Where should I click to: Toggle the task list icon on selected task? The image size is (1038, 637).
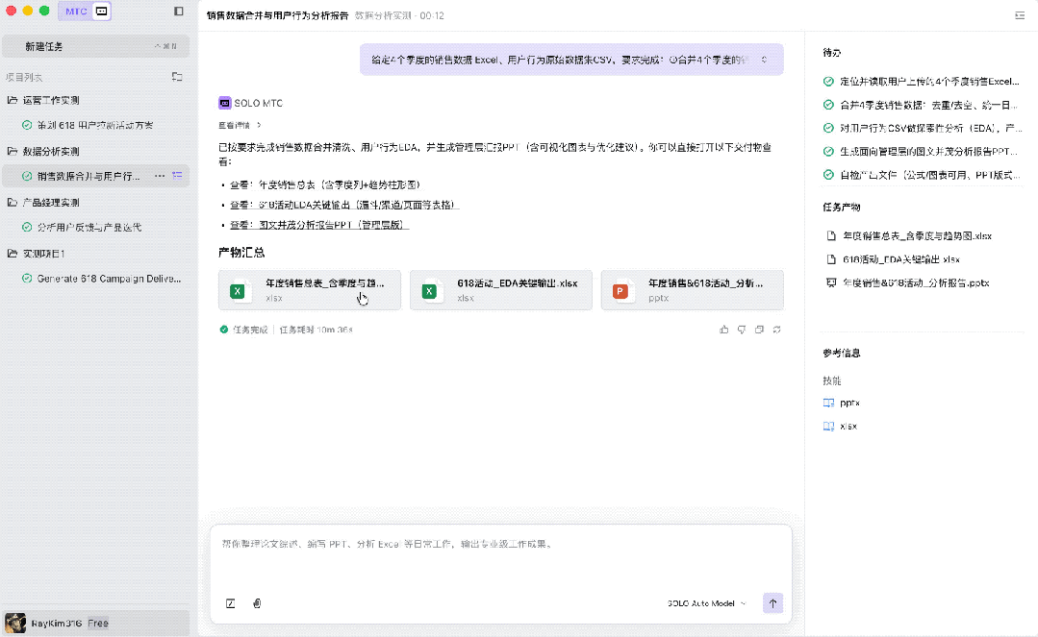(x=177, y=176)
